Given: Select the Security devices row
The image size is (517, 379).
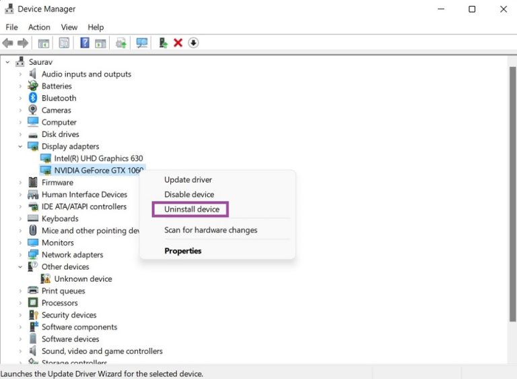Looking at the screenshot, I should [x=69, y=315].
